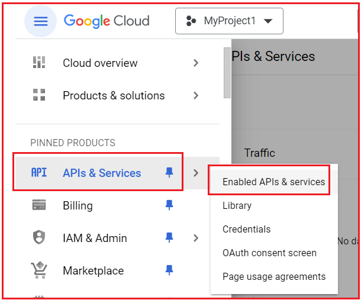This screenshot has width=361, height=300.
Task: Choose Enabled APIs & services from submenu
Action: tap(274, 182)
